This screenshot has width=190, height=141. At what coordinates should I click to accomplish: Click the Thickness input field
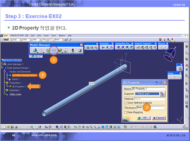pos(149,107)
